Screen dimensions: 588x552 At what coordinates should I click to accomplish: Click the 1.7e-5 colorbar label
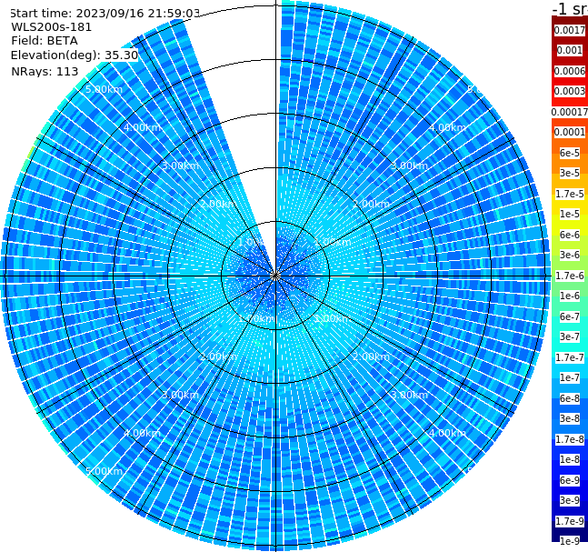(x=570, y=194)
